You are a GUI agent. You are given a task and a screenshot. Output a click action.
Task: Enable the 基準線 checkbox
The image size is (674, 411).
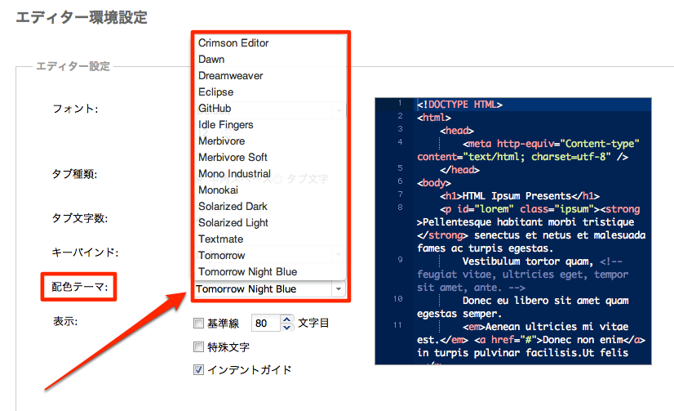(x=198, y=324)
